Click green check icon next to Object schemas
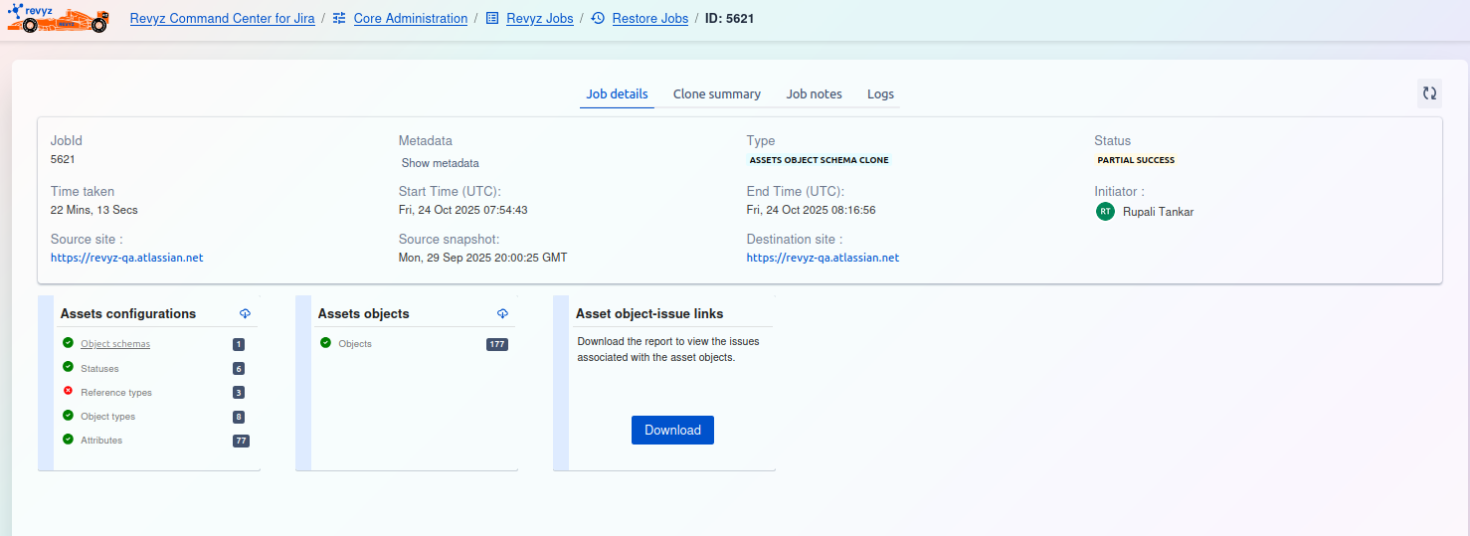 (68, 343)
